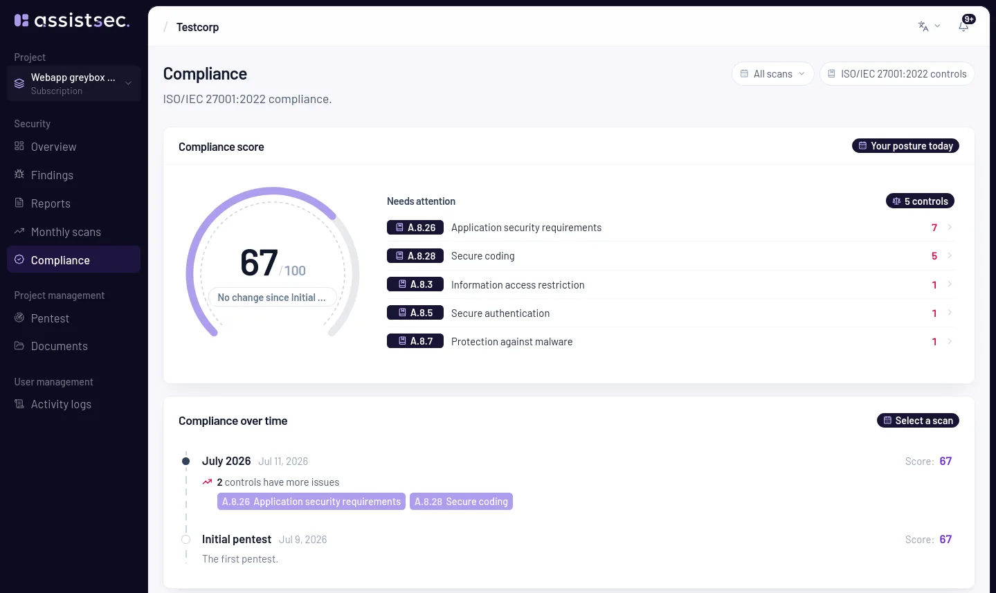Click the assistsec logo

click(72, 21)
